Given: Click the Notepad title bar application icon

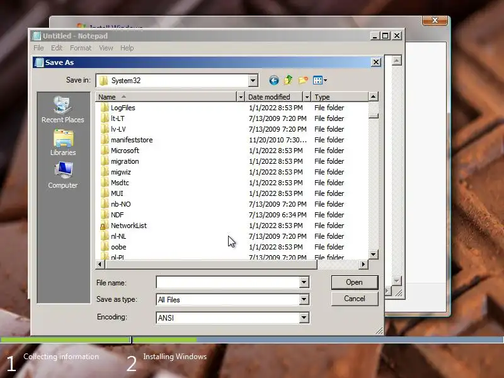Looking at the screenshot, I should [37, 36].
